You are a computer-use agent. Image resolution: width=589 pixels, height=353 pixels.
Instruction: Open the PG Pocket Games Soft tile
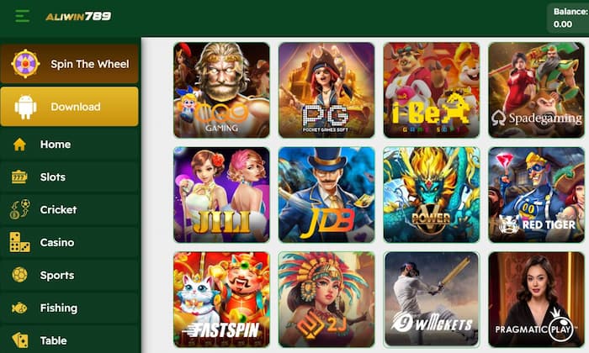(x=326, y=90)
